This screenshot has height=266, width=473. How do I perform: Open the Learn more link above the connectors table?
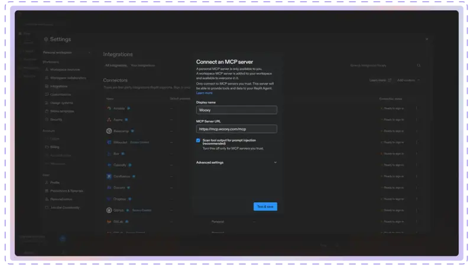tap(380, 80)
